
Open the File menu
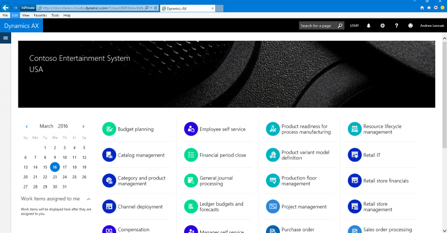point(5,16)
